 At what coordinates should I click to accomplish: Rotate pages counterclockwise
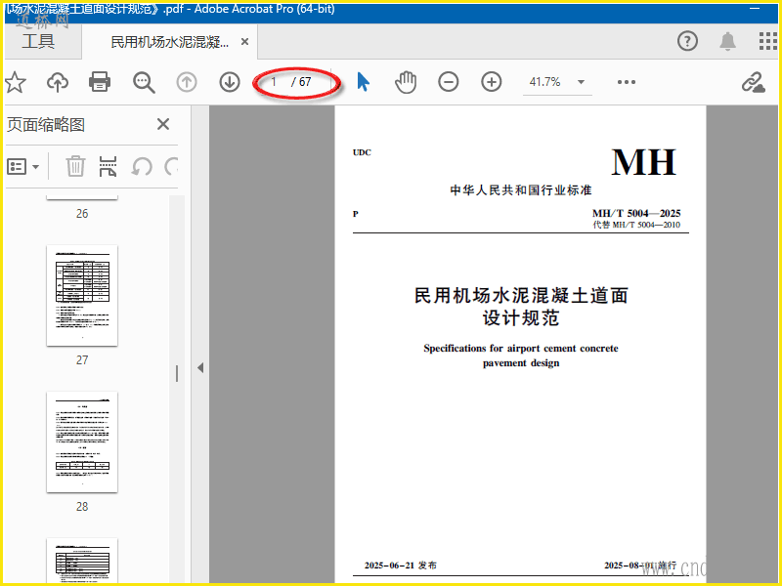(142, 166)
